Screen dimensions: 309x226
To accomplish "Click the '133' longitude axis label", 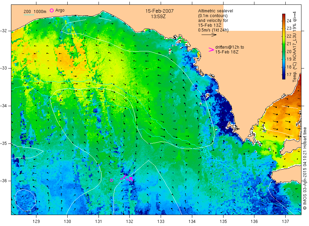I will 161,221.
